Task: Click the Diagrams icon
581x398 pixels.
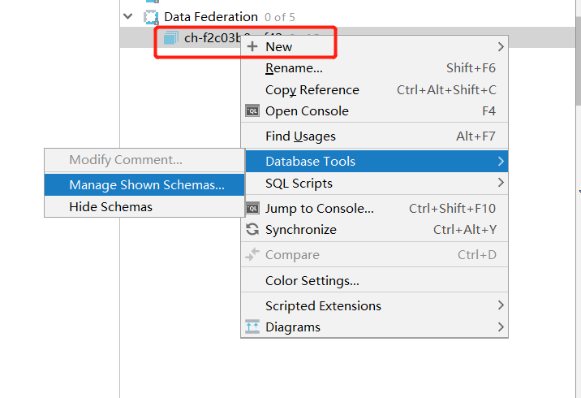Action: point(252,327)
